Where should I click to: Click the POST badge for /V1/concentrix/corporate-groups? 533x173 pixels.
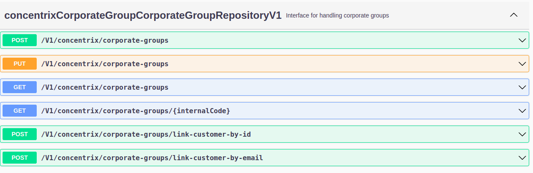pos(20,40)
